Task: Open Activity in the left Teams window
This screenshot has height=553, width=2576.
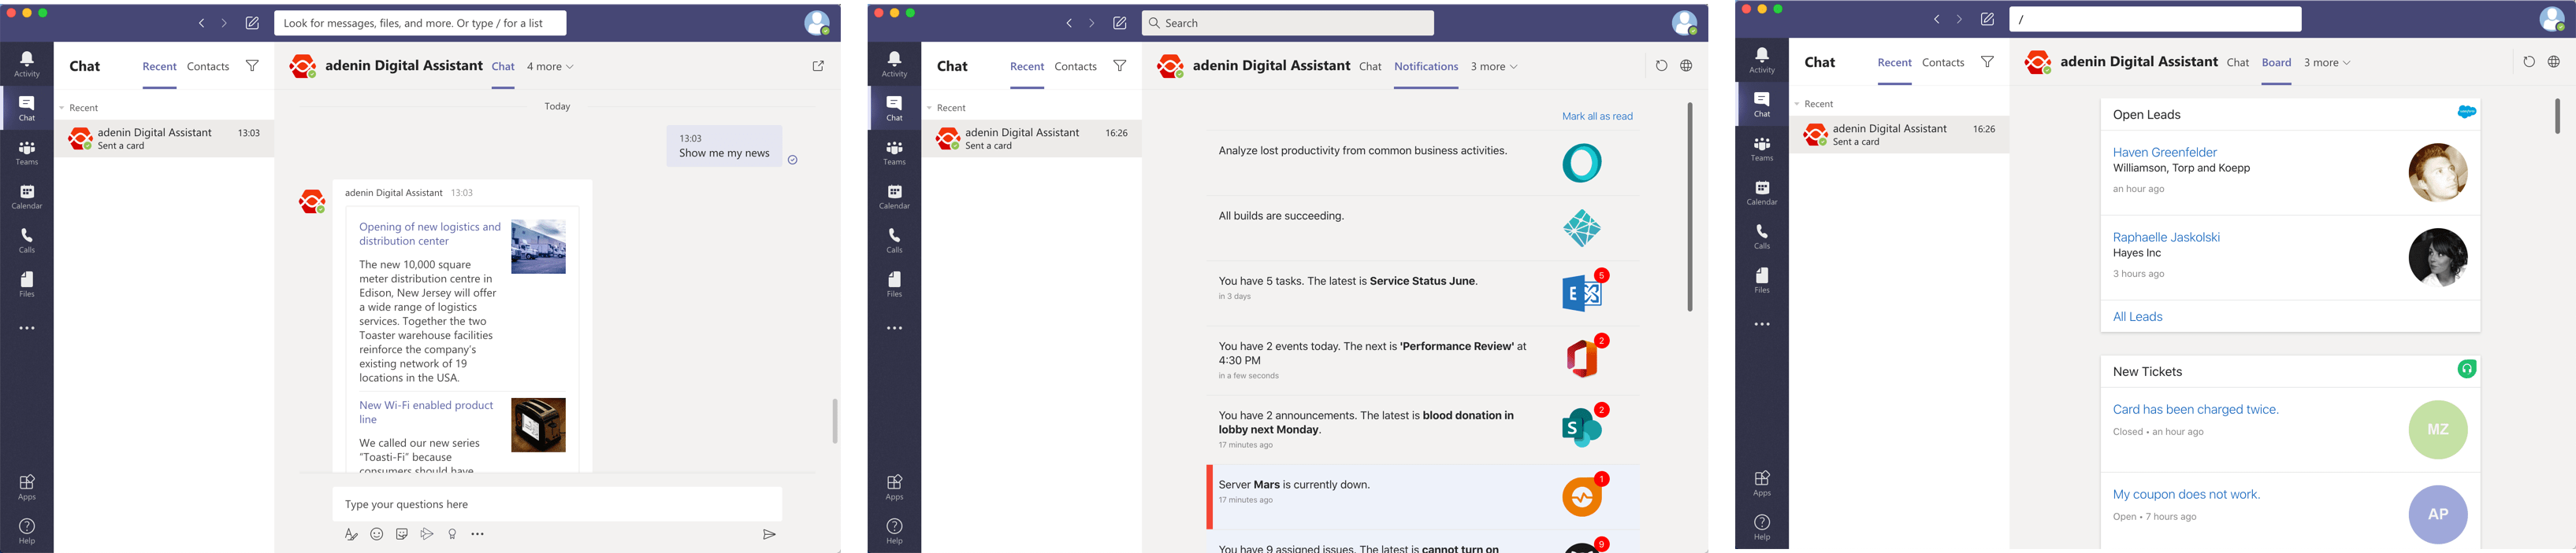Action: (x=27, y=64)
